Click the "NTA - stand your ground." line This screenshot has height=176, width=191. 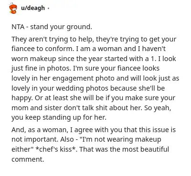pos(52,27)
